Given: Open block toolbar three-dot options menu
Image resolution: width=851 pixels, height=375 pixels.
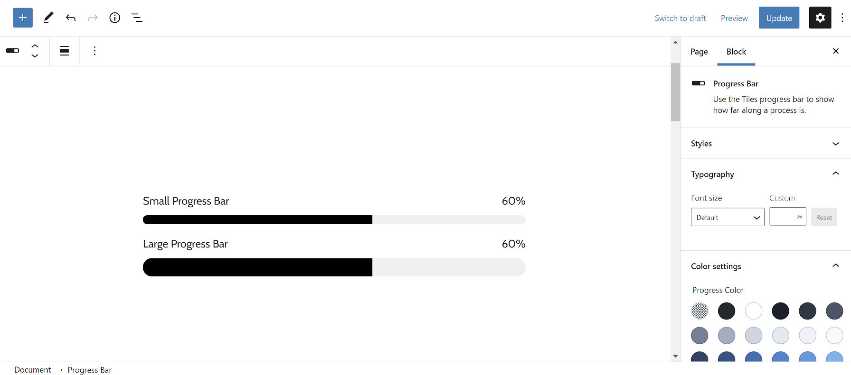Looking at the screenshot, I should (95, 51).
